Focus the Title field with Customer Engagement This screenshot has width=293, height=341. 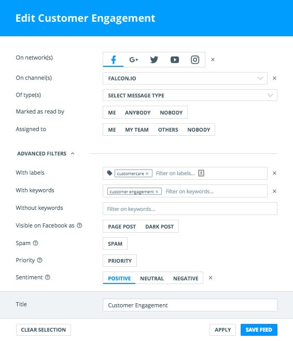(190, 305)
